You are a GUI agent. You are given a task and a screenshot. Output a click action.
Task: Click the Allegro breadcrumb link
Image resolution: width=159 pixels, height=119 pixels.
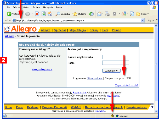(x=10, y=36)
